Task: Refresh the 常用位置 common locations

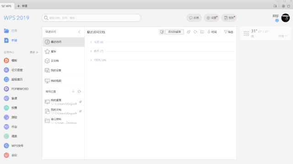Action: [79, 92]
